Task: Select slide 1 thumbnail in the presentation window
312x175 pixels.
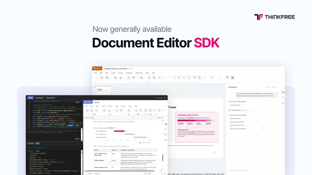Action: (x=104, y=90)
